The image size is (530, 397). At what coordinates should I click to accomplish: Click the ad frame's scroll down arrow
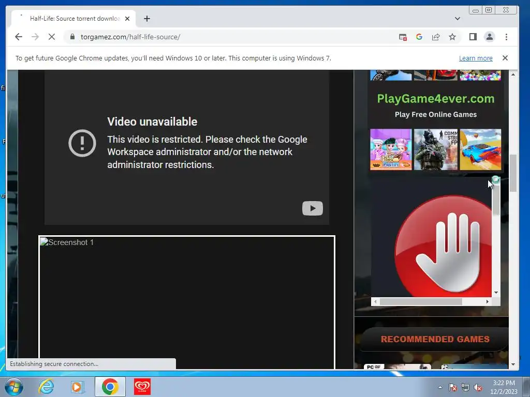point(496,293)
